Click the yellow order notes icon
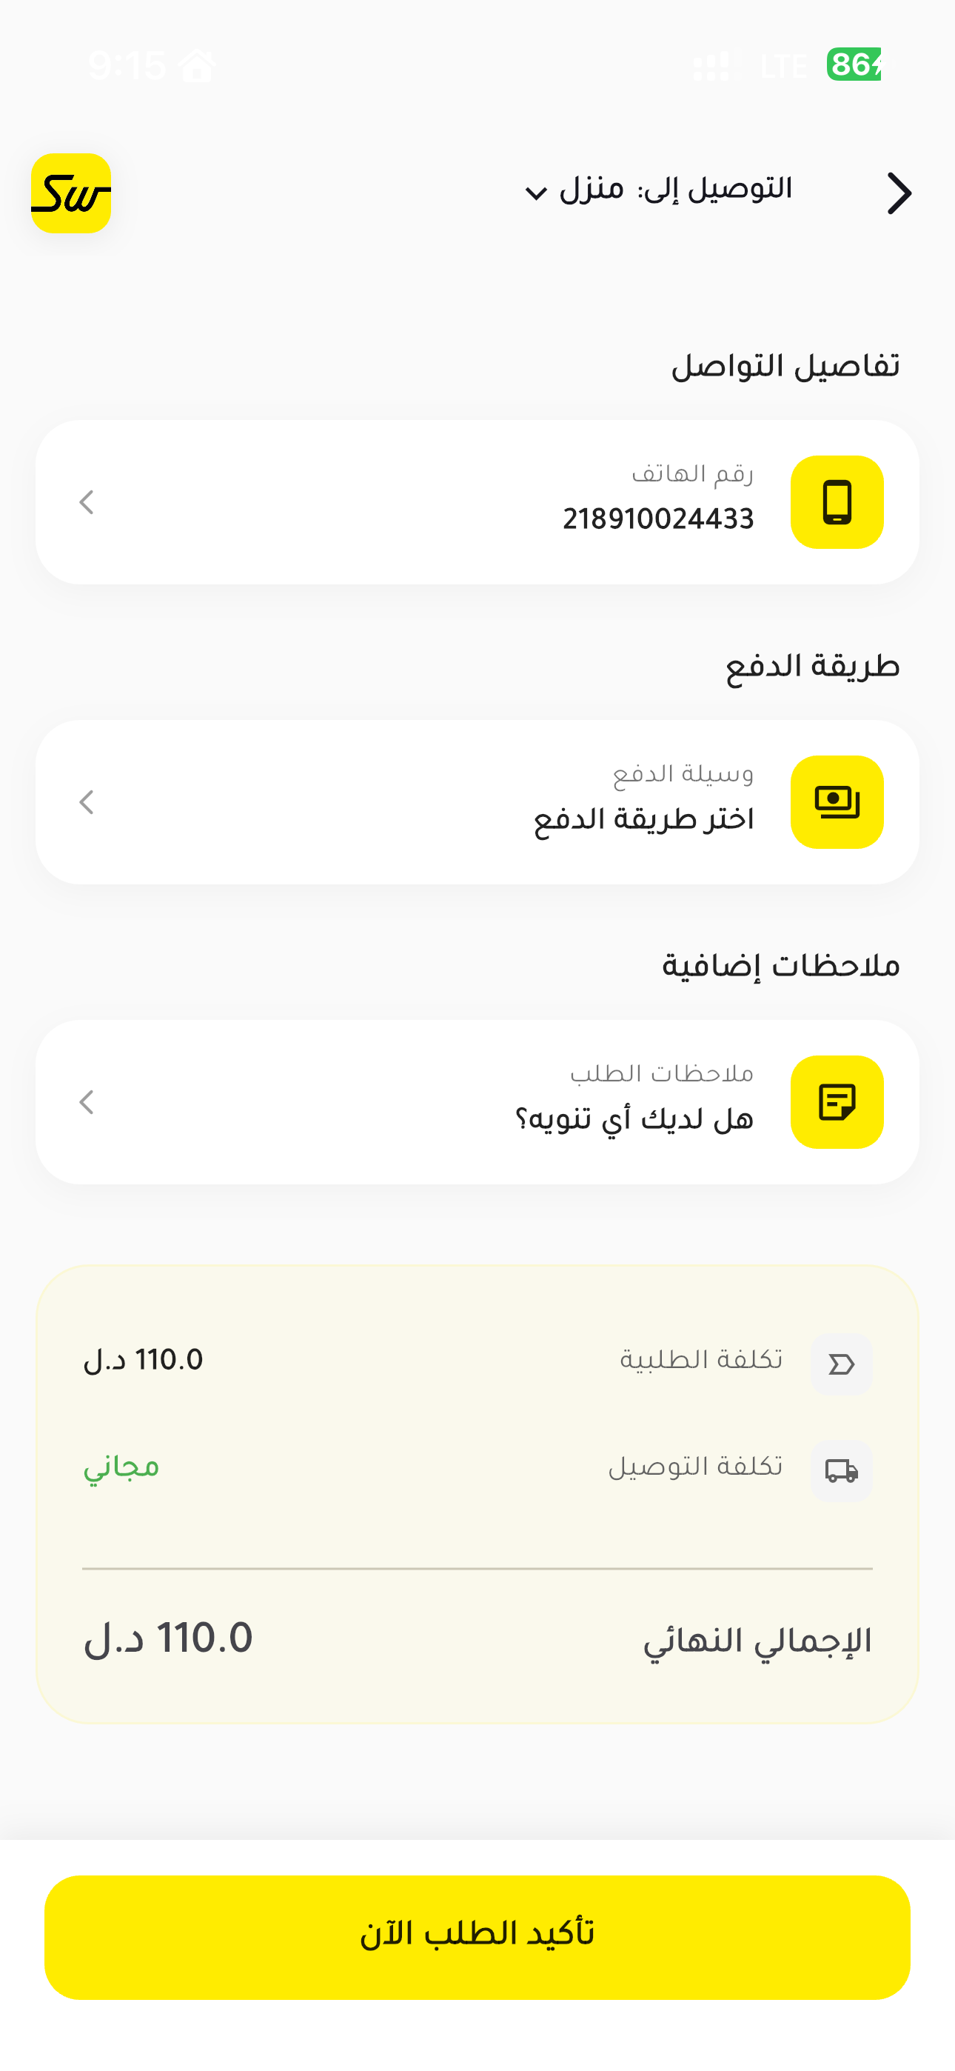The height and width of the screenshot is (2071, 955). pos(837,1102)
